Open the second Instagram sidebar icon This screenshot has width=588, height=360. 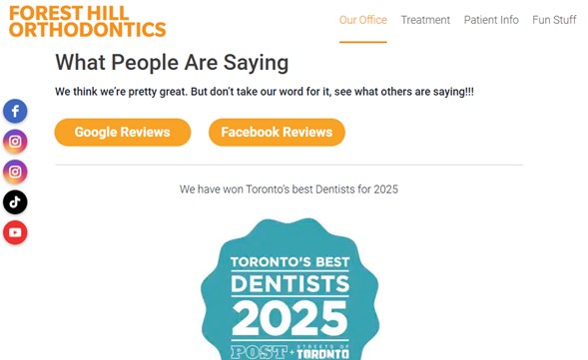click(x=15, y=172)
